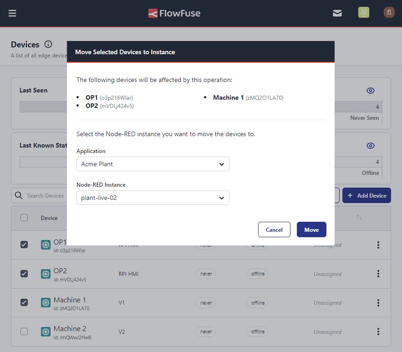Click the FlowFuse logo in the header

pos(174,13)
